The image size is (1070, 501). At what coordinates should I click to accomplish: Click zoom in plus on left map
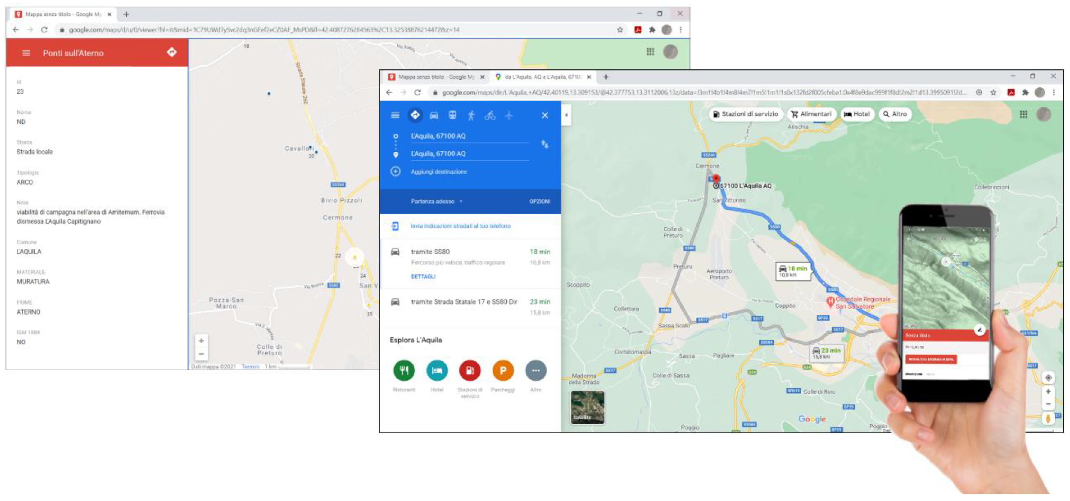tap(201, 341)
